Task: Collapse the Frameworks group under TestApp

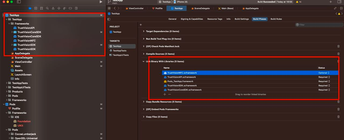Action: (9, 24)
